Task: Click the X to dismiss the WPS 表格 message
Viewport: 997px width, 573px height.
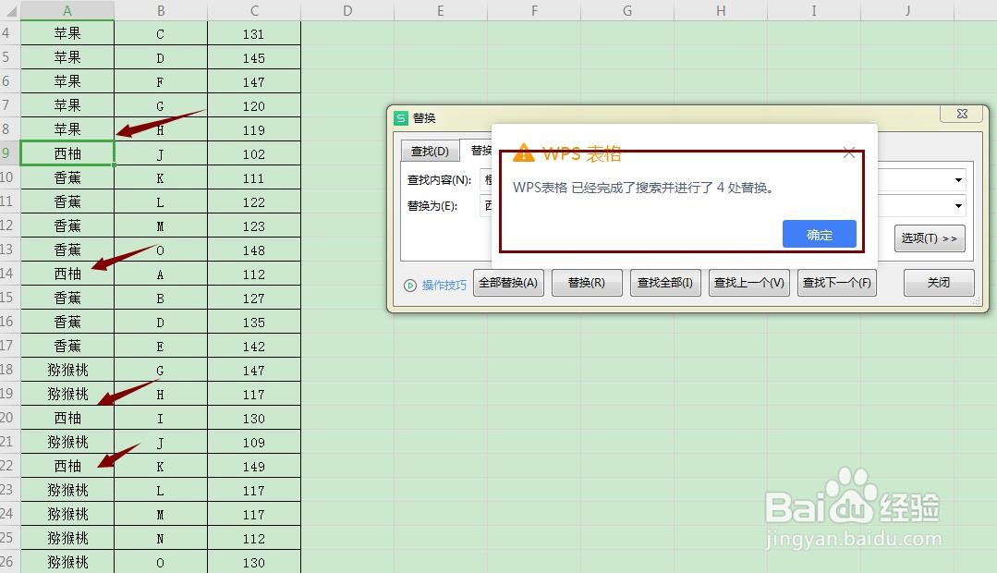Action: coord(848,153)
